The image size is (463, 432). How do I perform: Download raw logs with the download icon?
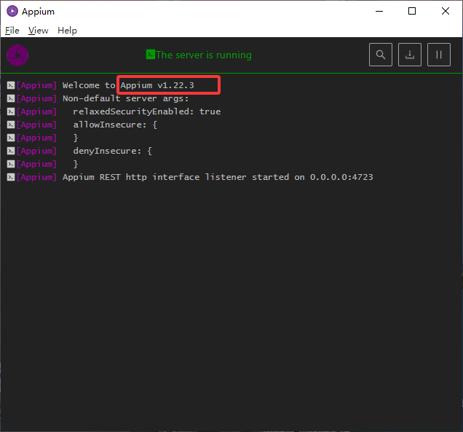tap(410, 55)
